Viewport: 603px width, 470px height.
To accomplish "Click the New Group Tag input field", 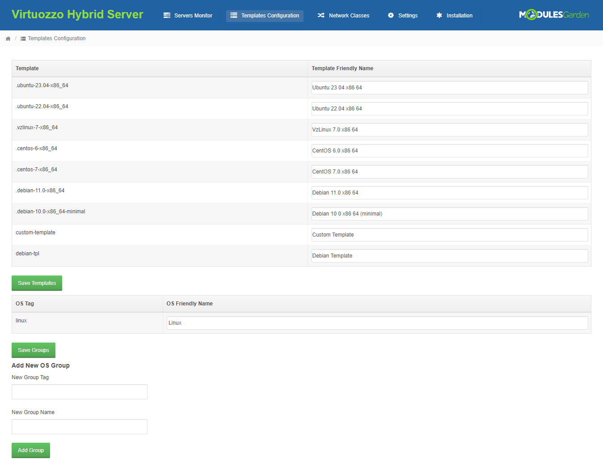I will tap(79, 391).
